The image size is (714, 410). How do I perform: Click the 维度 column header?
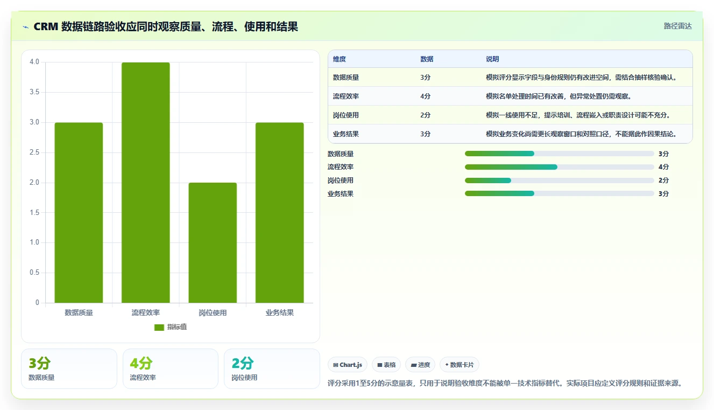340,59
